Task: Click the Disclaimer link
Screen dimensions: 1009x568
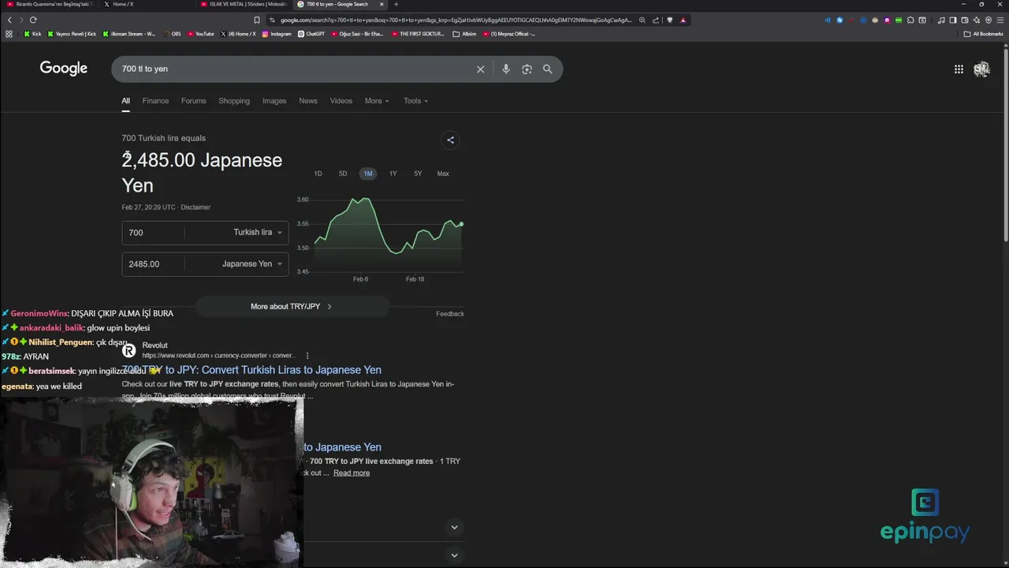Action: pyautogui.click(x=195, y=207)
